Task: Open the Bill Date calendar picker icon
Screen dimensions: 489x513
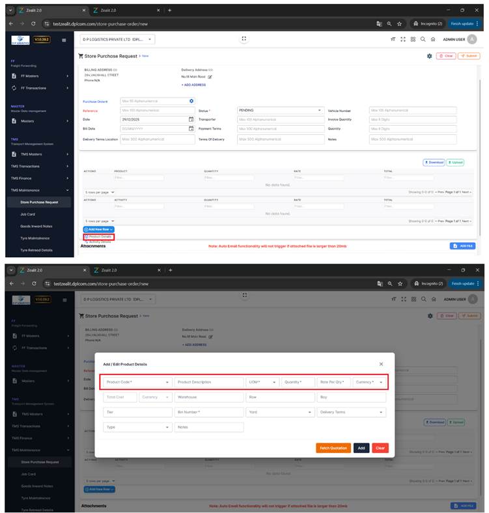Action: (x=191, y=129)
